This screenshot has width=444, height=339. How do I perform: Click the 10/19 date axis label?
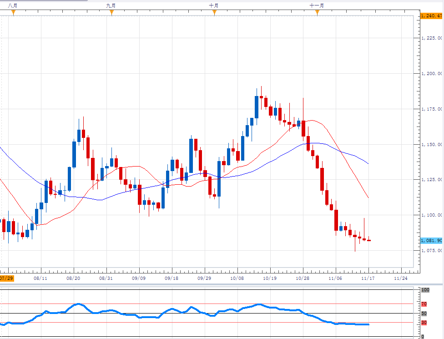tap(270, 278)
